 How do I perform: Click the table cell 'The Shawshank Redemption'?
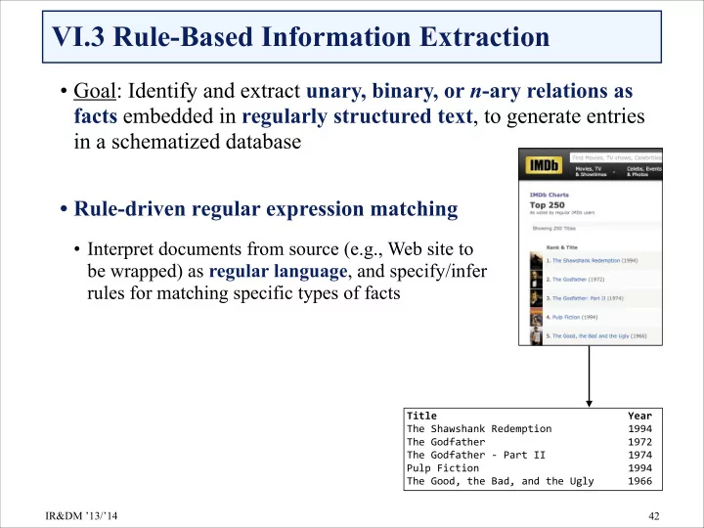pos(479,429)
